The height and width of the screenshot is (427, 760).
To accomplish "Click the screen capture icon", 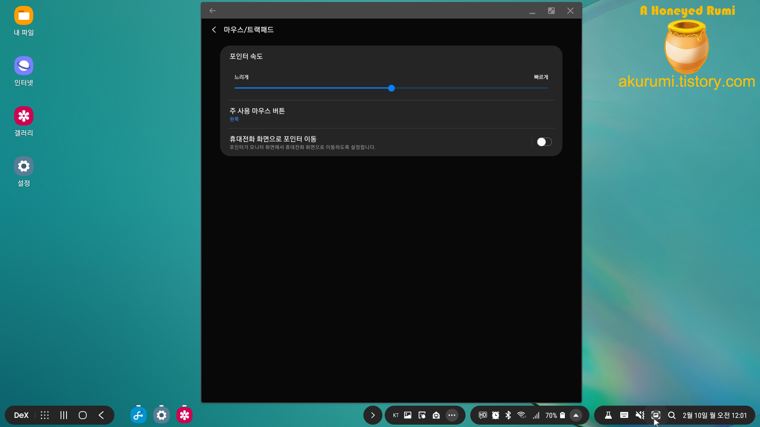I will [x=656, y=415].
